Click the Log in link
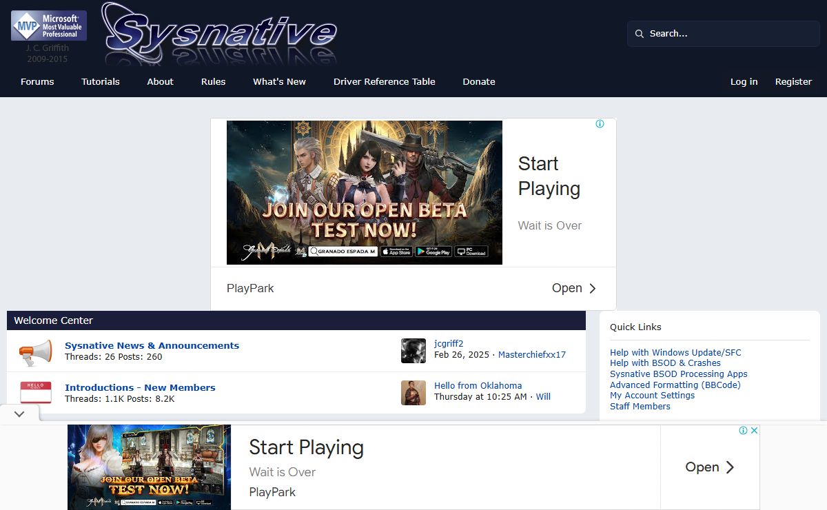 click(x=744, y=81)
